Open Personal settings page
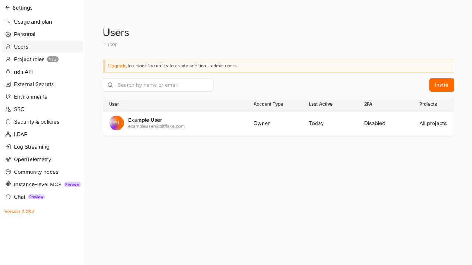The image size is (472, 265). pyautogui.click(x=42, y=34)
